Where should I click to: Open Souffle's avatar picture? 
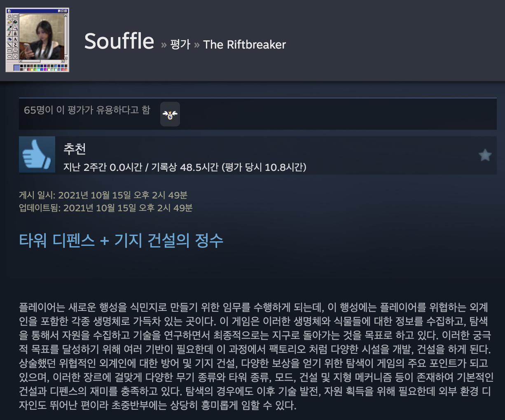click(x=37, y=40)
